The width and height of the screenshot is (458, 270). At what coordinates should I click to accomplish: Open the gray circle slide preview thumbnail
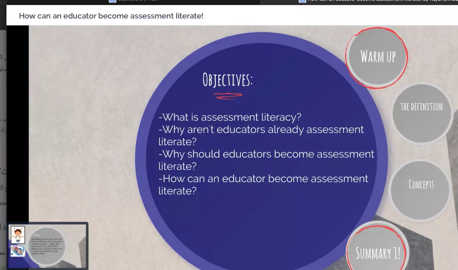47,246
